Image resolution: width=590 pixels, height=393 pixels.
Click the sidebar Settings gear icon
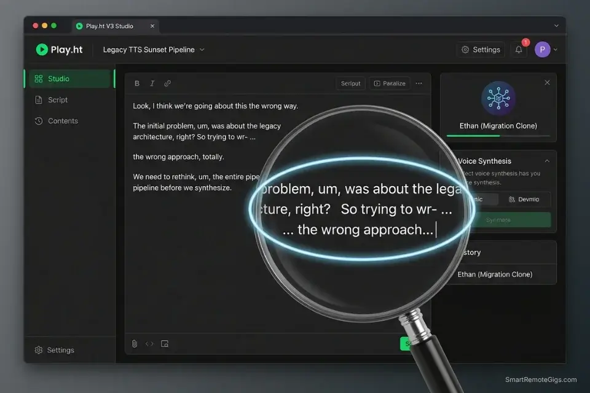pos(38,350)
